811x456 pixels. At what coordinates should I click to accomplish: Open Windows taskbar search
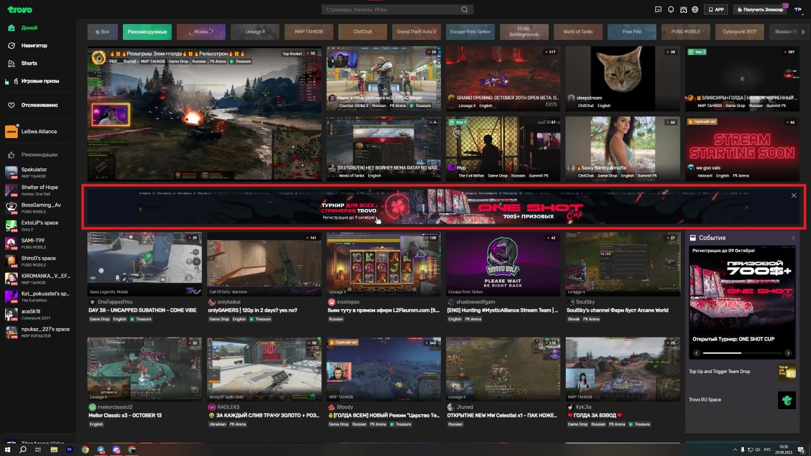[23, 450]
